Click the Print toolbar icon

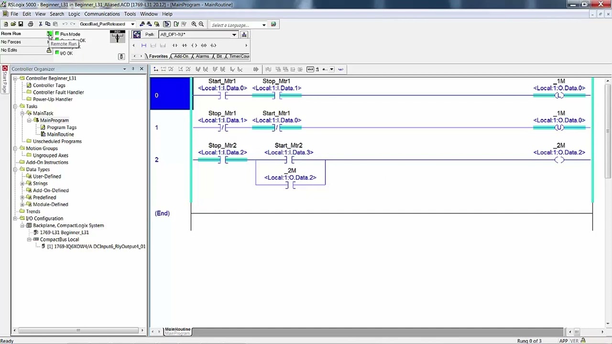point(31,24)
